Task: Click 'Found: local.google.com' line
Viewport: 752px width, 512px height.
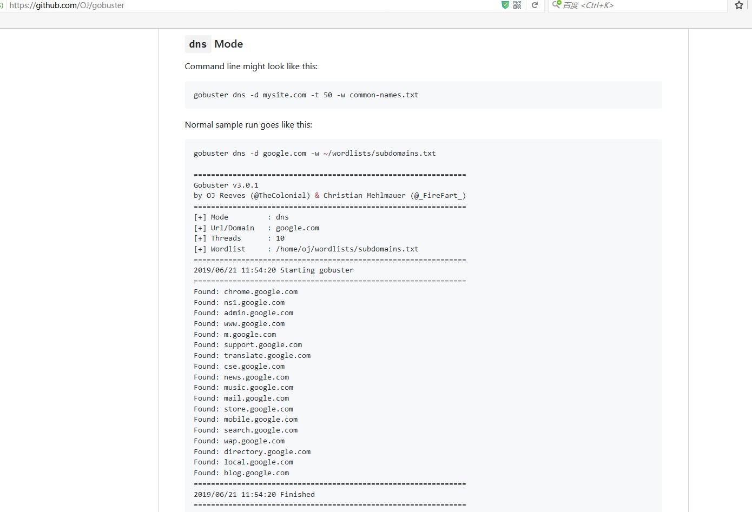Action: click(243, 462)
